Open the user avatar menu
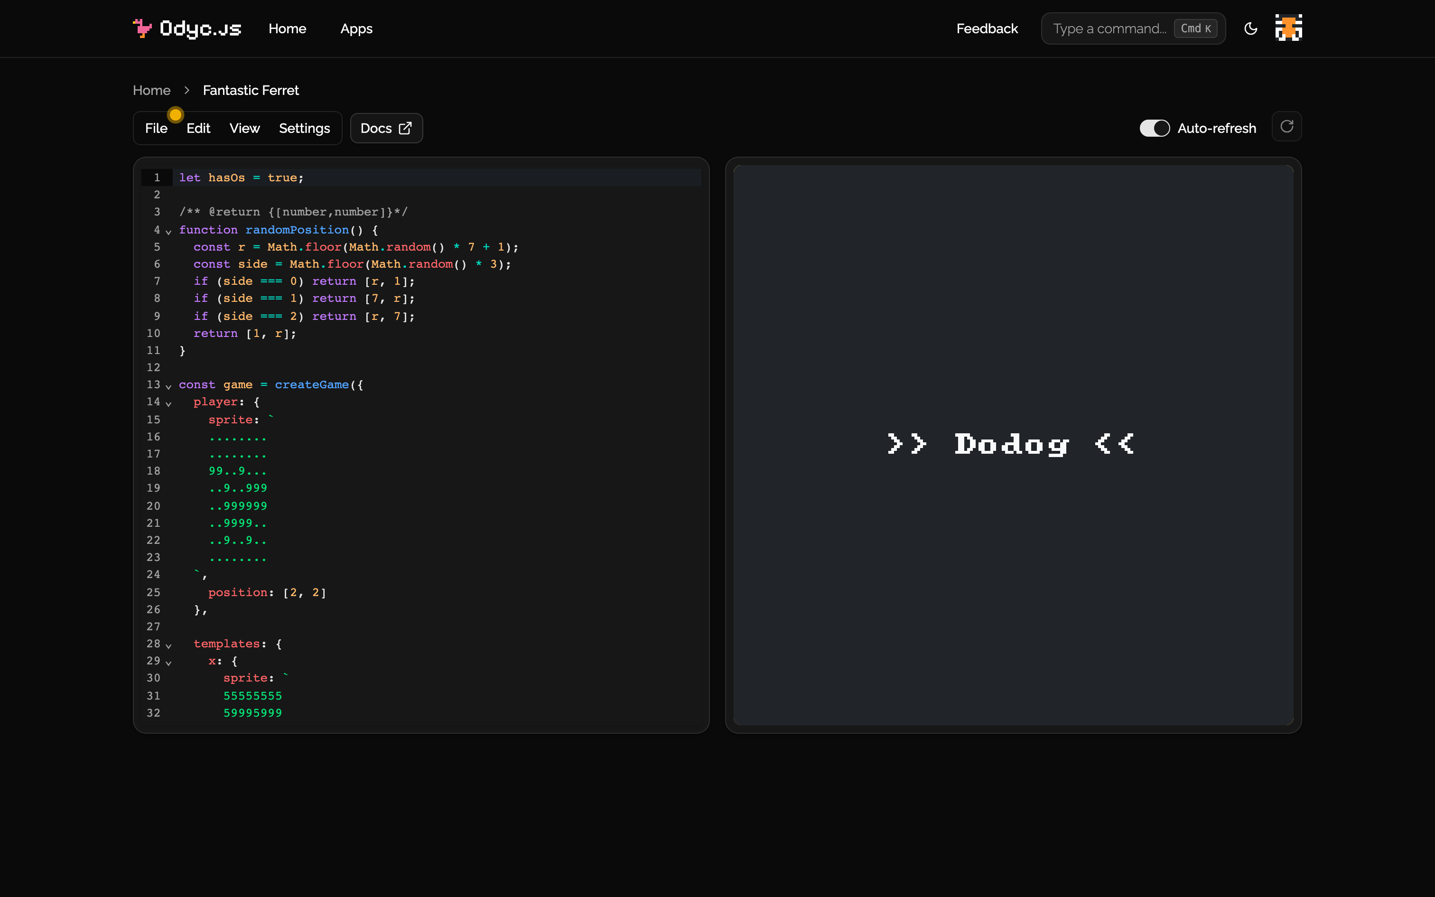Image resolution: width=1435 pixels, height=897 pixels. pyautogui.click(x=1288, y=28)
